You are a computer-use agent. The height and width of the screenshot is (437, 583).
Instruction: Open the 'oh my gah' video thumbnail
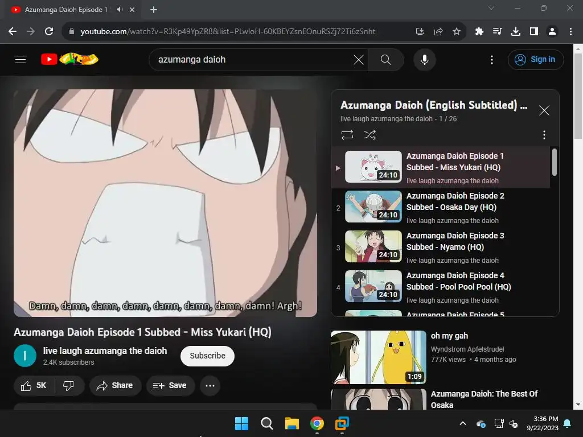[379, 357]
